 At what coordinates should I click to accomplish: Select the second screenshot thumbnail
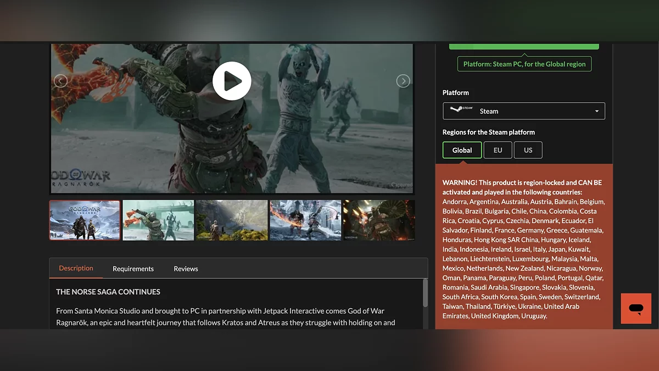(158, 220)
